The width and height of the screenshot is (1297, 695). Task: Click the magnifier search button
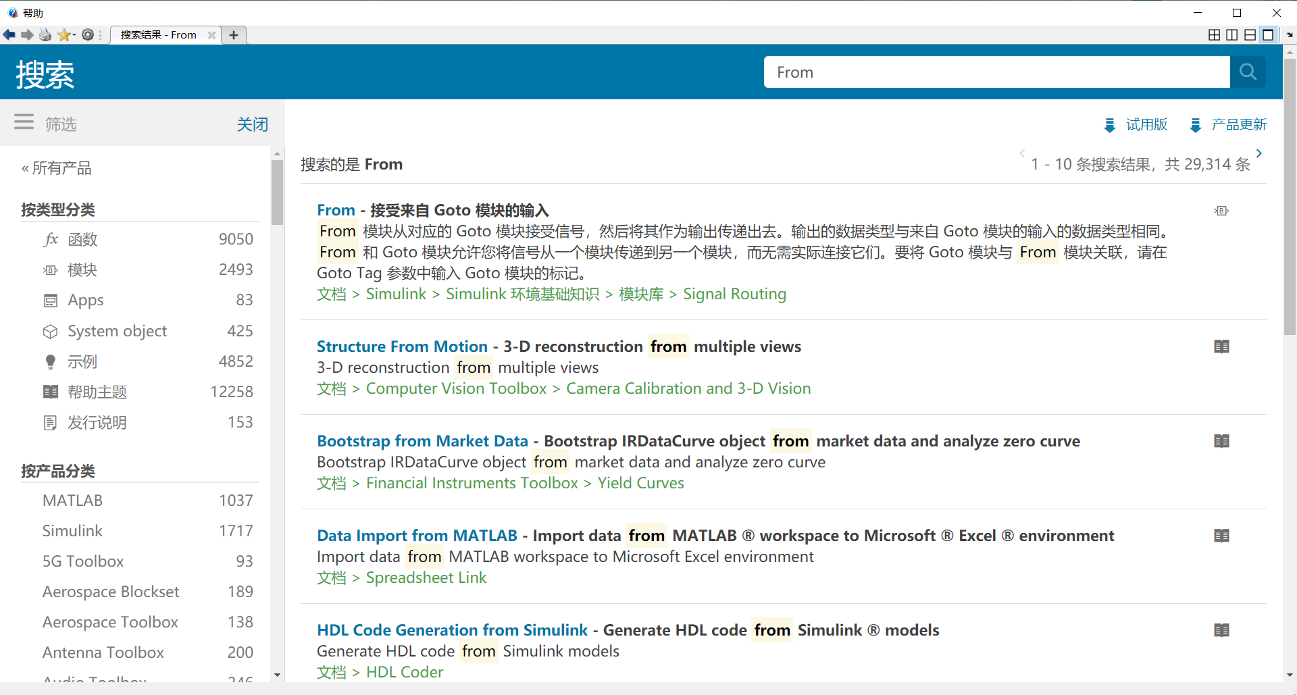(1248, 72)
